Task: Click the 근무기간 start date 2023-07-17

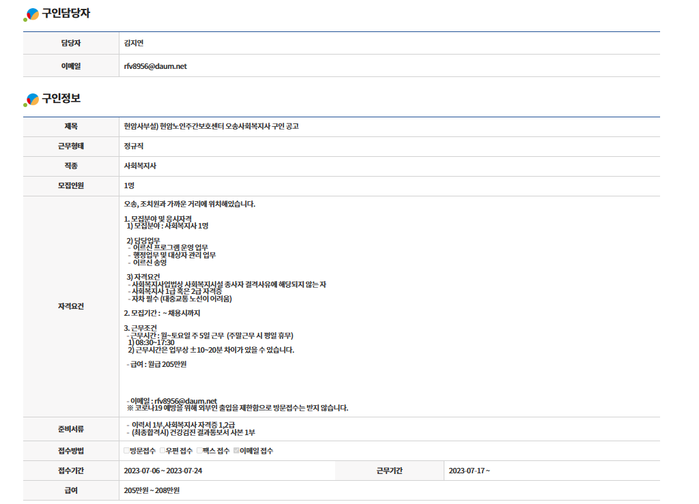Action: tap(469, 471)
